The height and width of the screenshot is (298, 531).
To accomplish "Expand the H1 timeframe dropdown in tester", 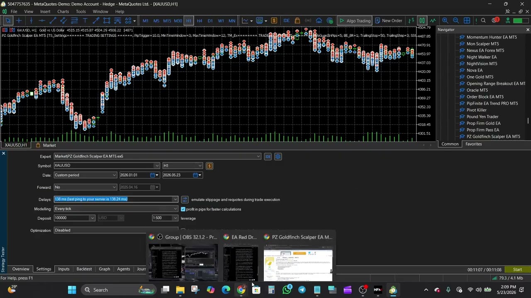I will [x=200, y=166].
